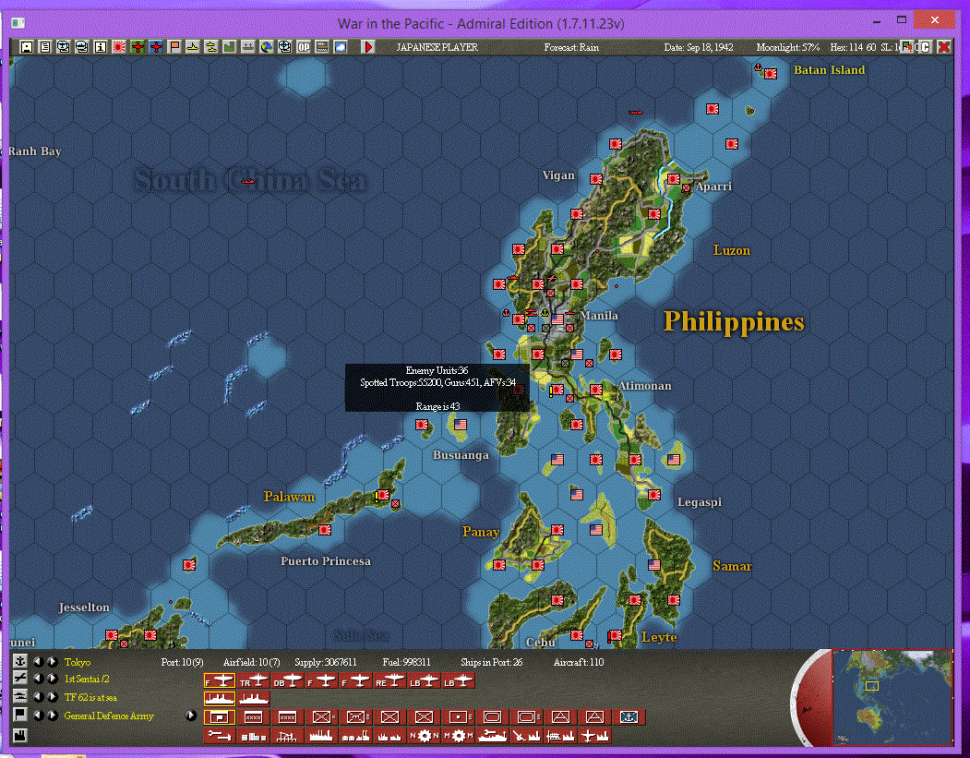Image resolution: width=970 pixels, height=758 pixels.
Task: Go to previous task force before TF 62
Action: [x=38, y=697]
